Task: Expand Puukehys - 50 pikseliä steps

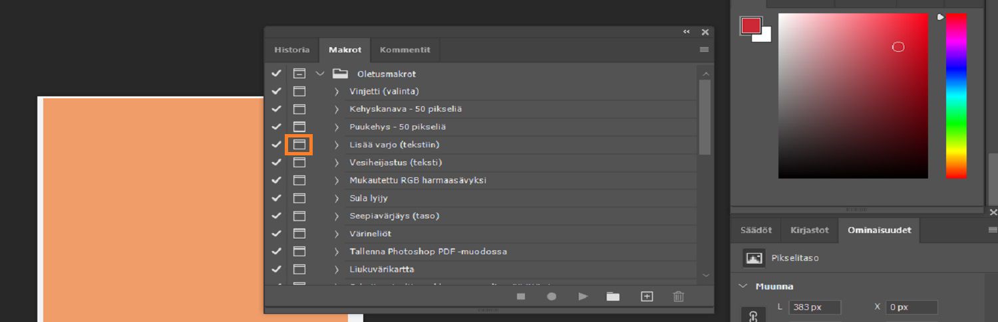Action: click(337, 127)
